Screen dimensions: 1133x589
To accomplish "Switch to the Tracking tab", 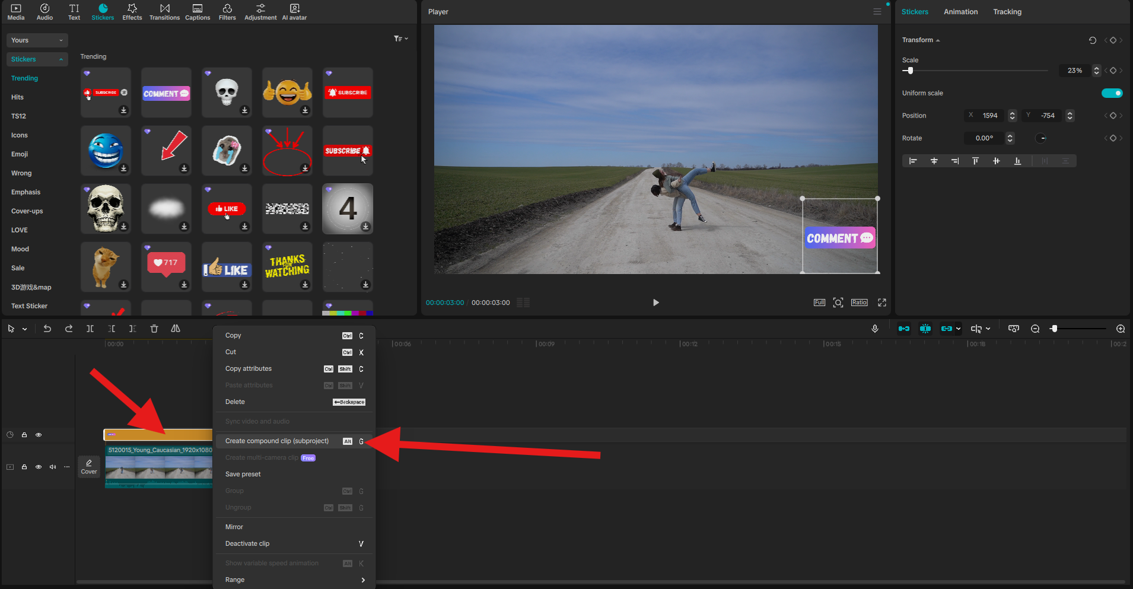I will [x=1007, y=12].
